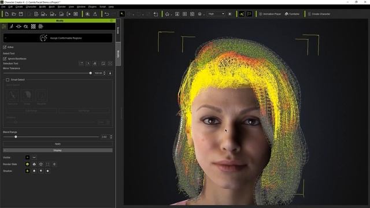Click the stepper arrows on Mirror Tolerance value
This screenshot has height=208, width=370.
(x=105, y=73)
